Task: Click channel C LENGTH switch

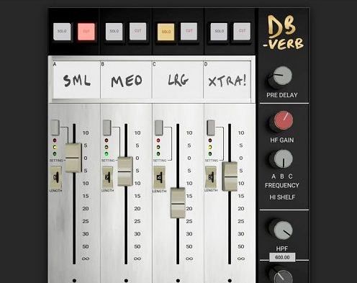Action: (x=159, y=178)
